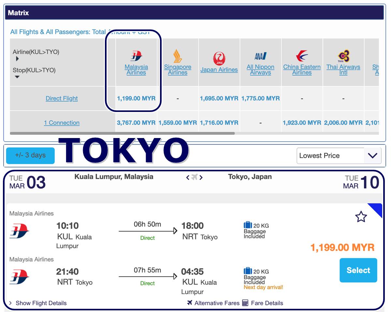Open the Singapore Airlines column link
The width and height of the screenshot is (391, 312).
pos(178,70)
